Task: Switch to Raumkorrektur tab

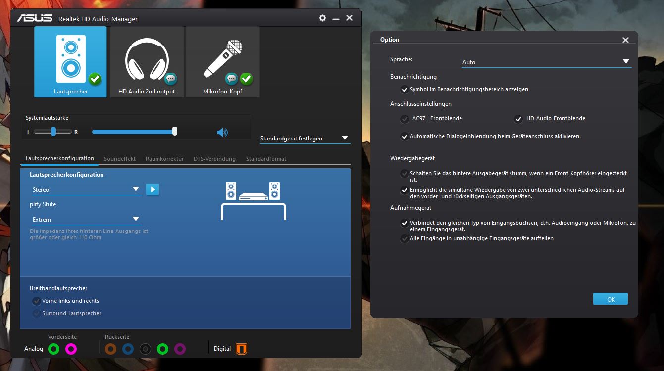Action: (164, 159)
